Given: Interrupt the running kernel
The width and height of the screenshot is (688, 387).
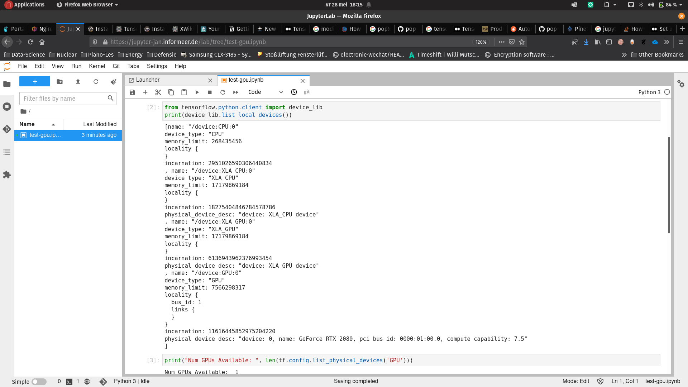Looking at the screenshot, I should pos(210,92).
